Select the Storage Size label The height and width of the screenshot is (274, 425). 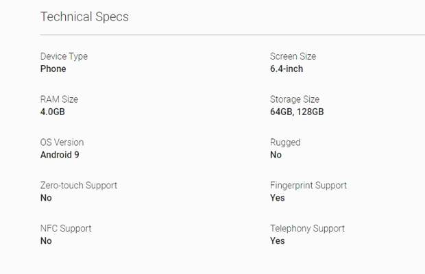point(295,99)
